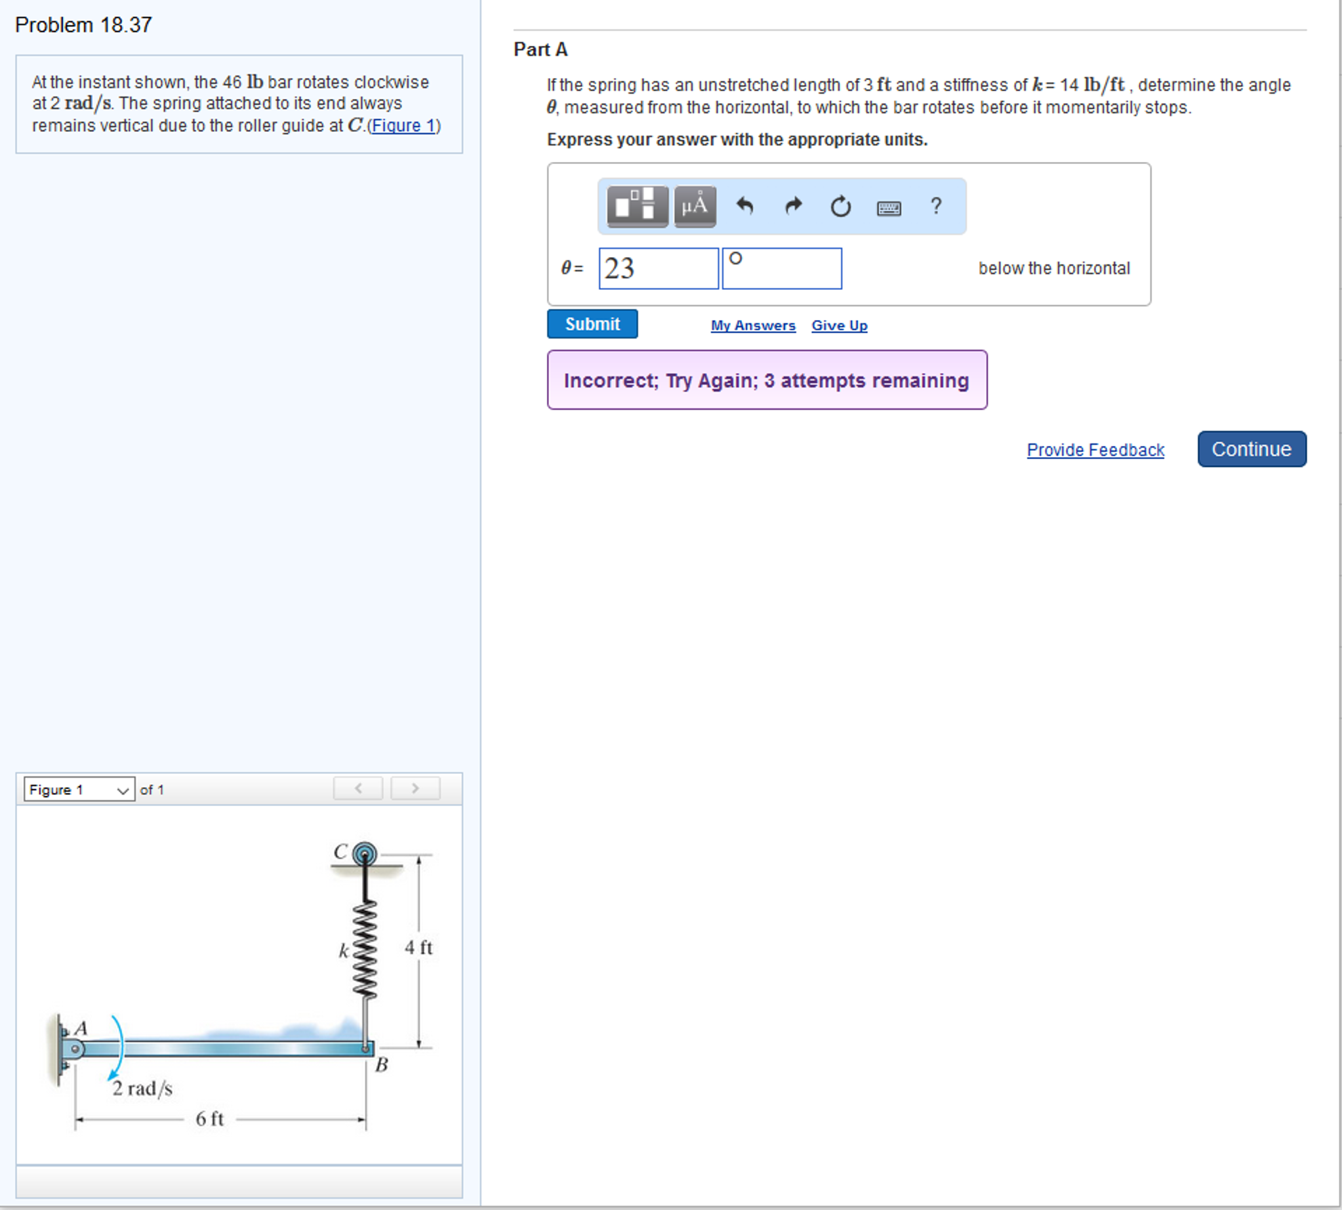1342x1210 pixels.
Task: Click the bar and spring figure image
Action: pyautogui.click(x=239, y=984)
